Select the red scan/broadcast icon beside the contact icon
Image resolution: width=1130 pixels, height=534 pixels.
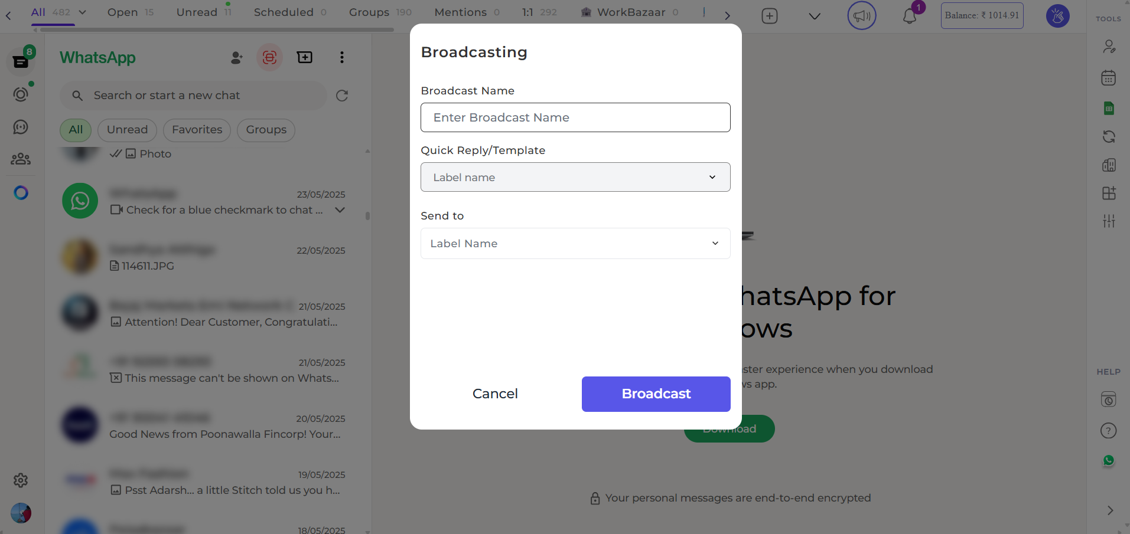pos(269,57)
